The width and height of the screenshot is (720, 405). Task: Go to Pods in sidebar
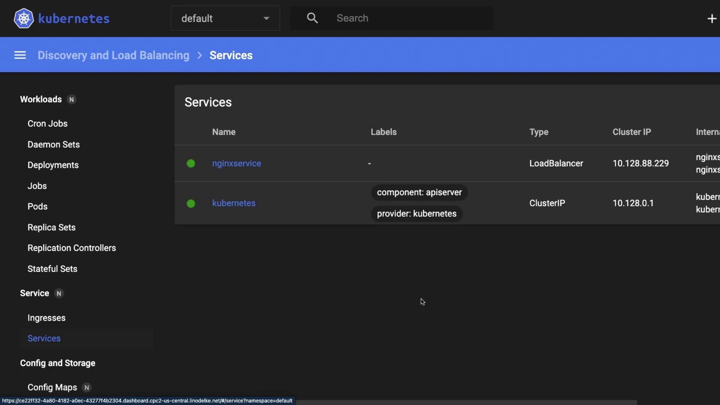(x=37, y=207)
